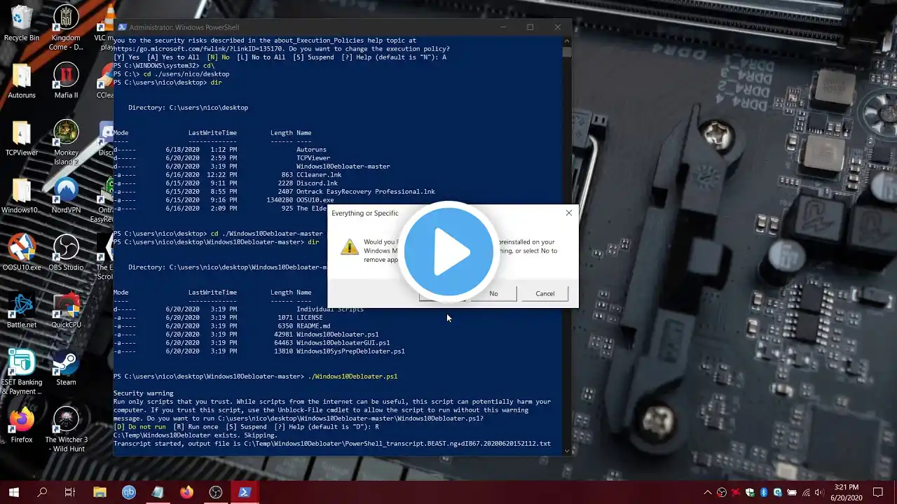Select the QuickCPU desktop shortcut

tap(66, 310)
